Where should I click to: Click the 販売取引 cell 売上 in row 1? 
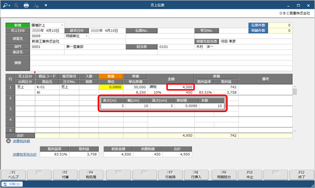tap(69, 87)
